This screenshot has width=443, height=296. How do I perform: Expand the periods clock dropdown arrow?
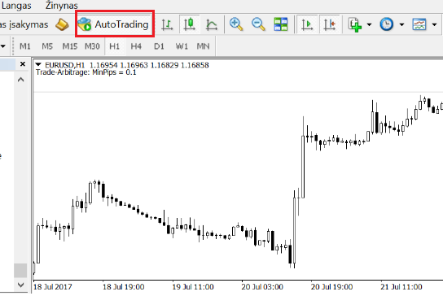point(401,24)
